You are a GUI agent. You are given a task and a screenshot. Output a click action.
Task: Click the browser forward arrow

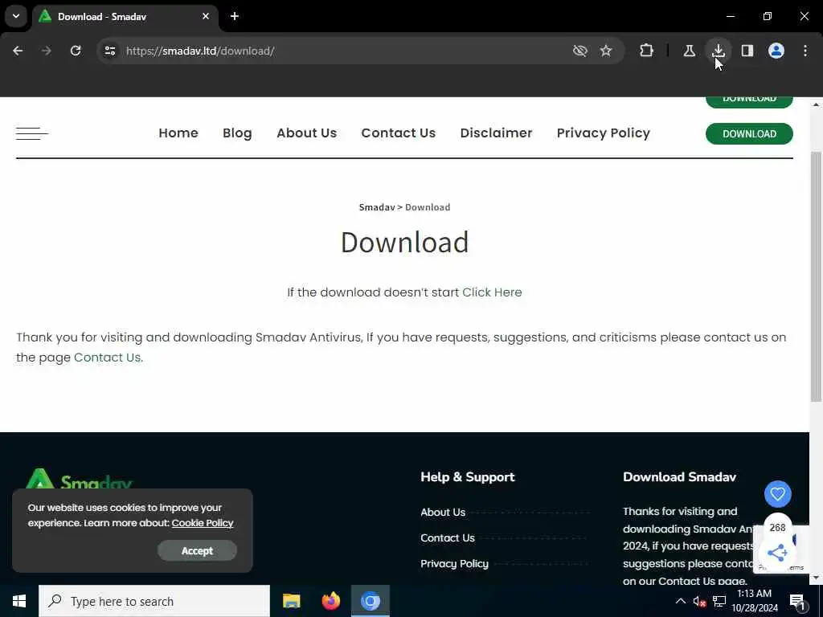[47, 51]
